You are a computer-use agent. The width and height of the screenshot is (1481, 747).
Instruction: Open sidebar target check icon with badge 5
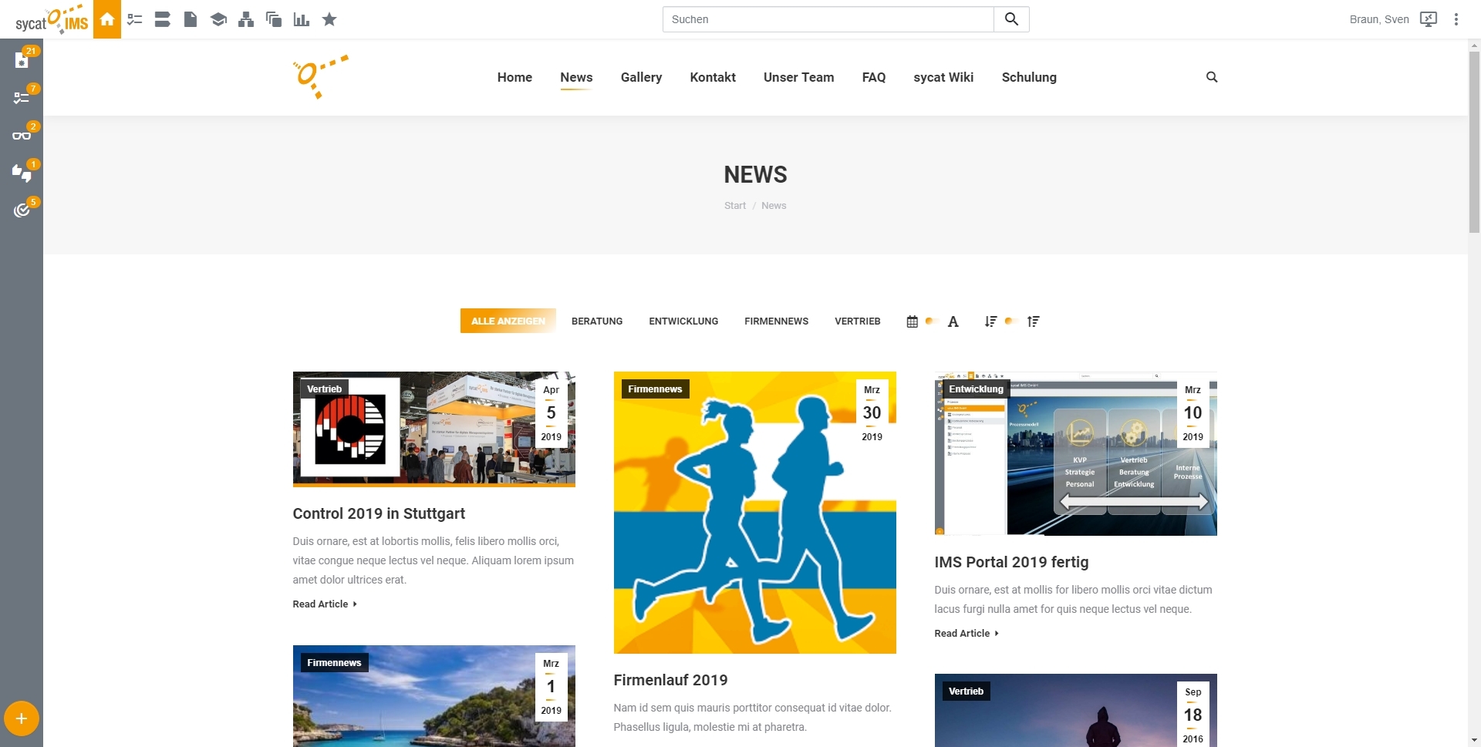click(x=22, y=210)
